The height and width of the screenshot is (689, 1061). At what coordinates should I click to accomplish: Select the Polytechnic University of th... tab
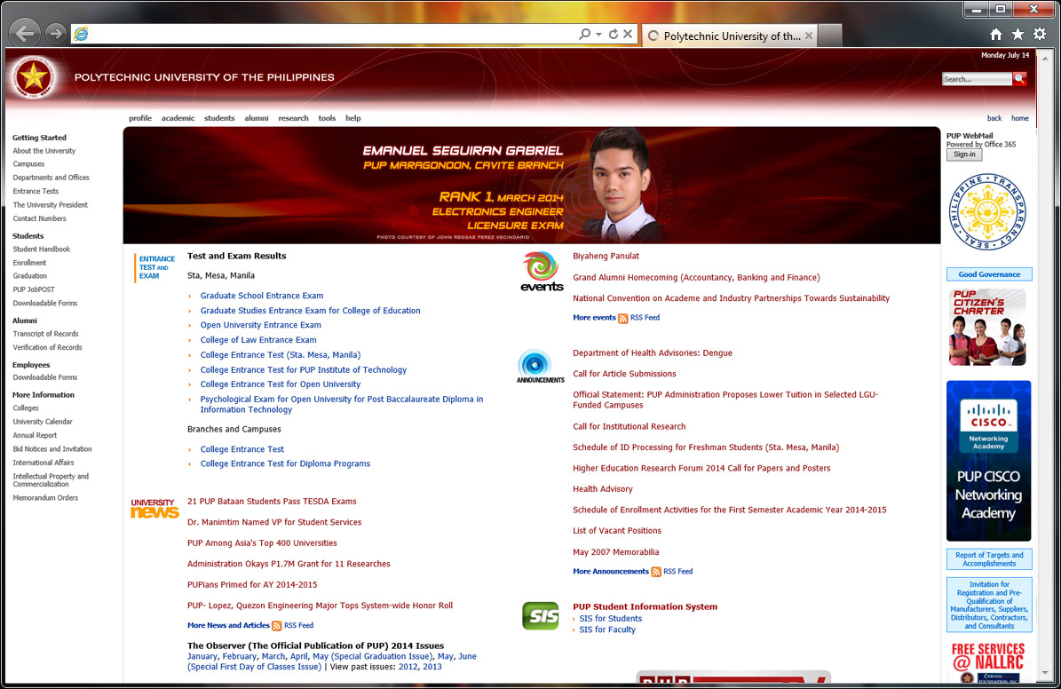[730, 36]
